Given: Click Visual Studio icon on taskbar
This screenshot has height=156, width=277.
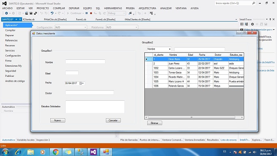Looking at the screenshot, I should 93,152.
